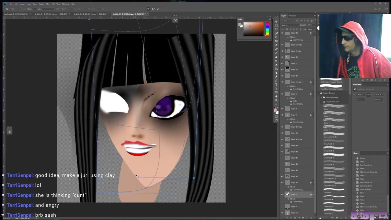Open the Filter menu
This screenshot has width=391, height=220.
[48, 4]
